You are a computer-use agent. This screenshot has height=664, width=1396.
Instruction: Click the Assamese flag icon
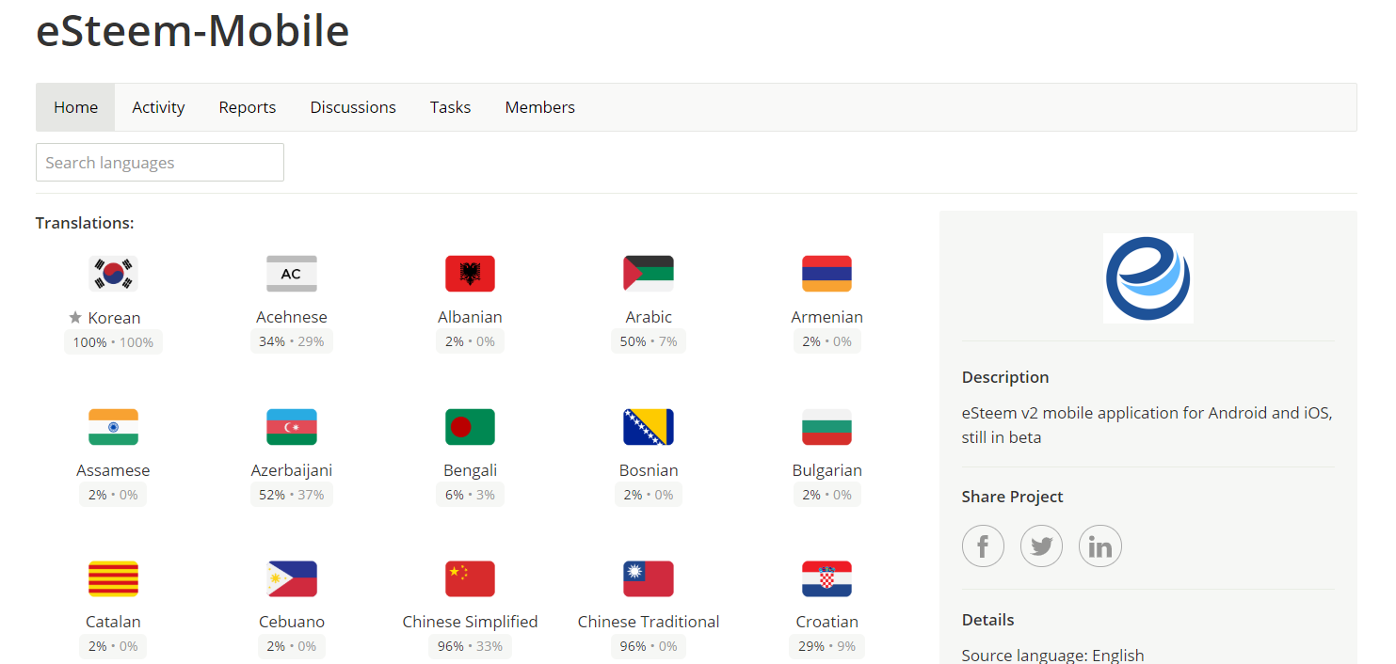(x=113, y=427)
